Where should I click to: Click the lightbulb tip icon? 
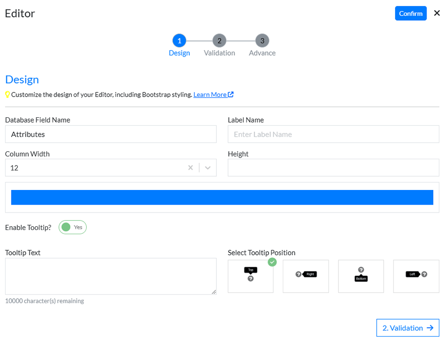click(8, 95)
